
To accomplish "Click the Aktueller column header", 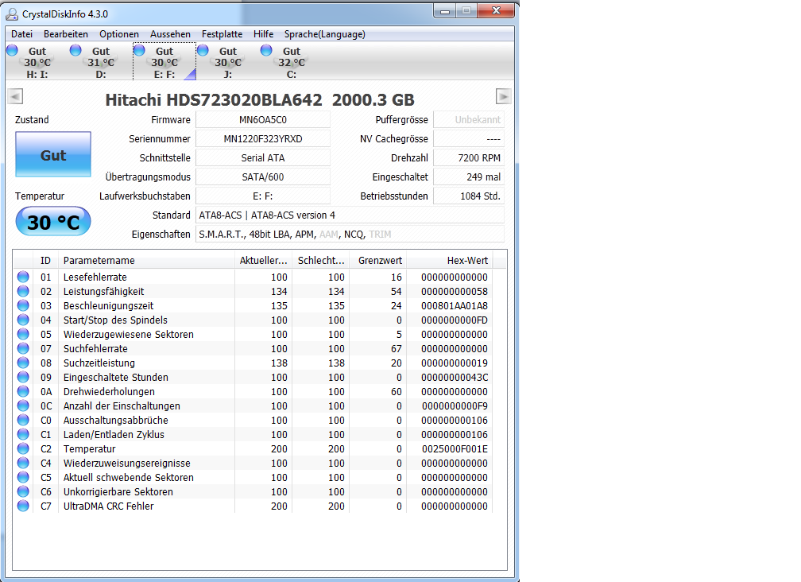I will point(264,261).
